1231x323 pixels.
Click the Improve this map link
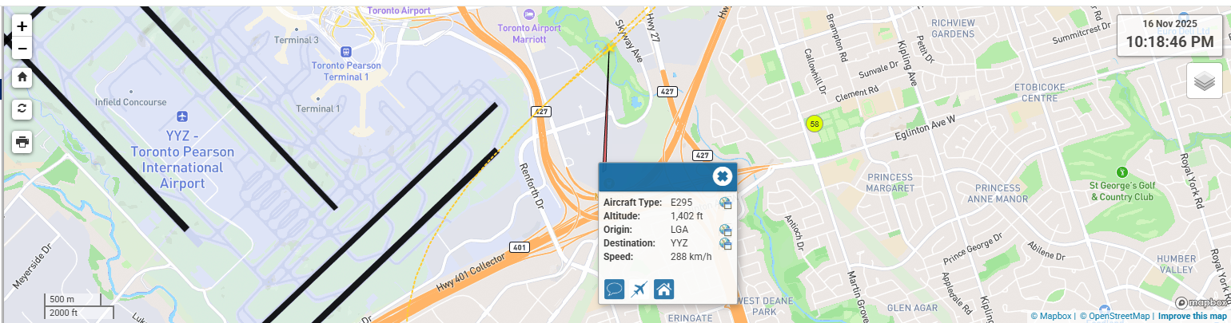tap(1193, 317)
